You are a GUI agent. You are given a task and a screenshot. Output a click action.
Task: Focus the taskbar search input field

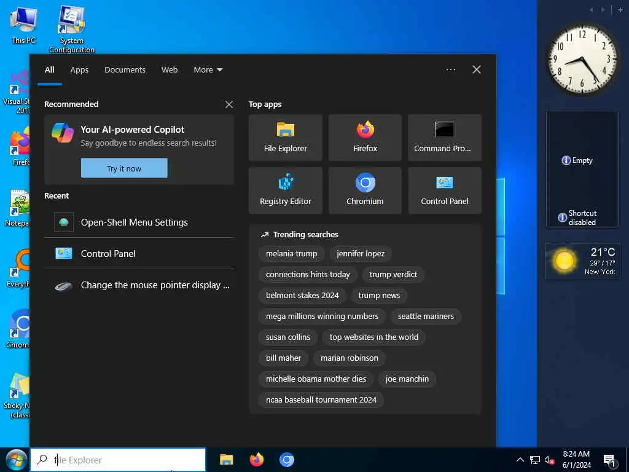coord(118,460)
